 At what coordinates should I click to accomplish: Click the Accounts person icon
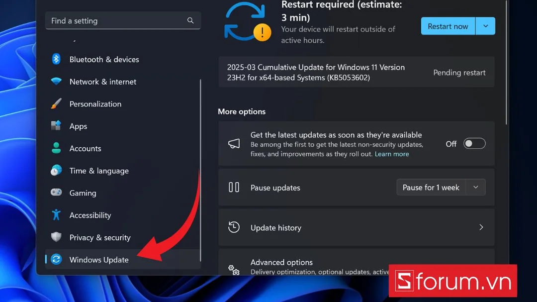[x=56, y=148]
